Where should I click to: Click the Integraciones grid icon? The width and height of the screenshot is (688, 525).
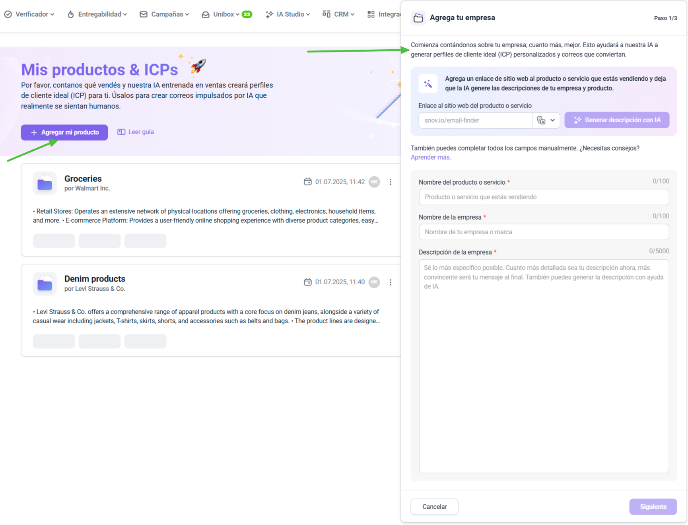tap(371, 14)
